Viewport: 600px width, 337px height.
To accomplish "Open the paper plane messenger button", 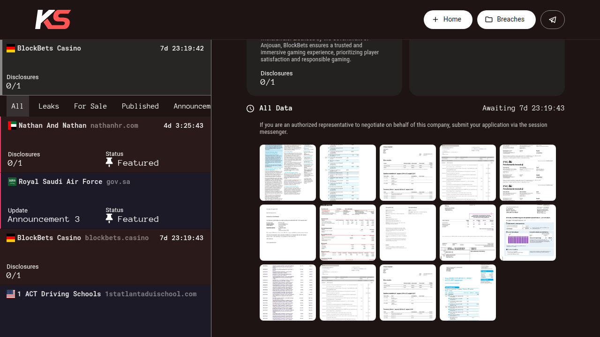I will click(x=553, y=20).
